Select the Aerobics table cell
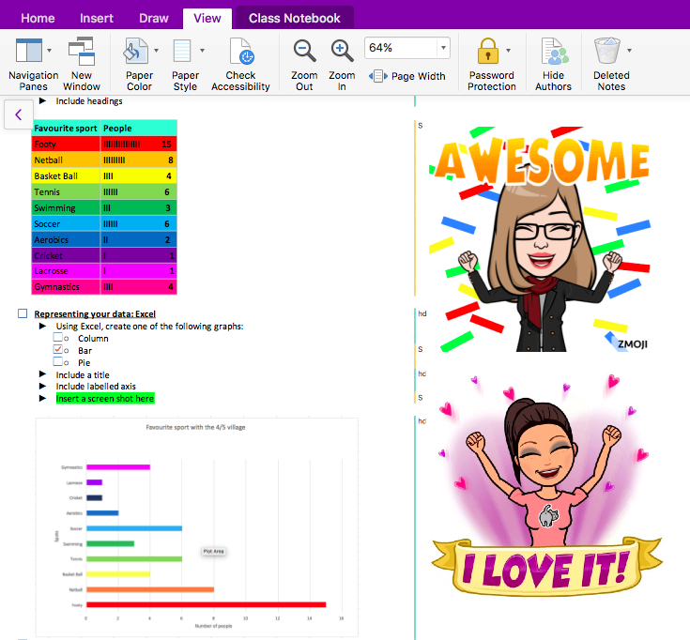690x640 pixels. 66,239
